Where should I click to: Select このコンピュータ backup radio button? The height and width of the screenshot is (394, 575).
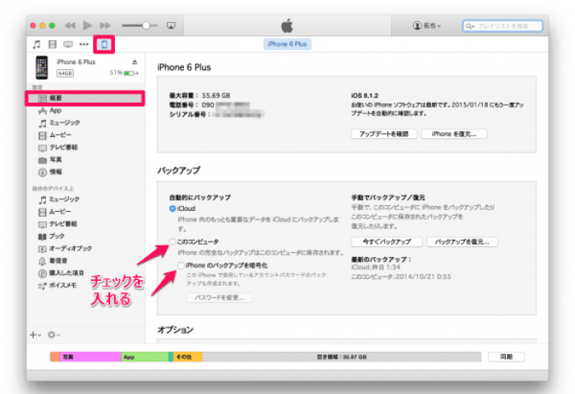click(x=172, y=241)
